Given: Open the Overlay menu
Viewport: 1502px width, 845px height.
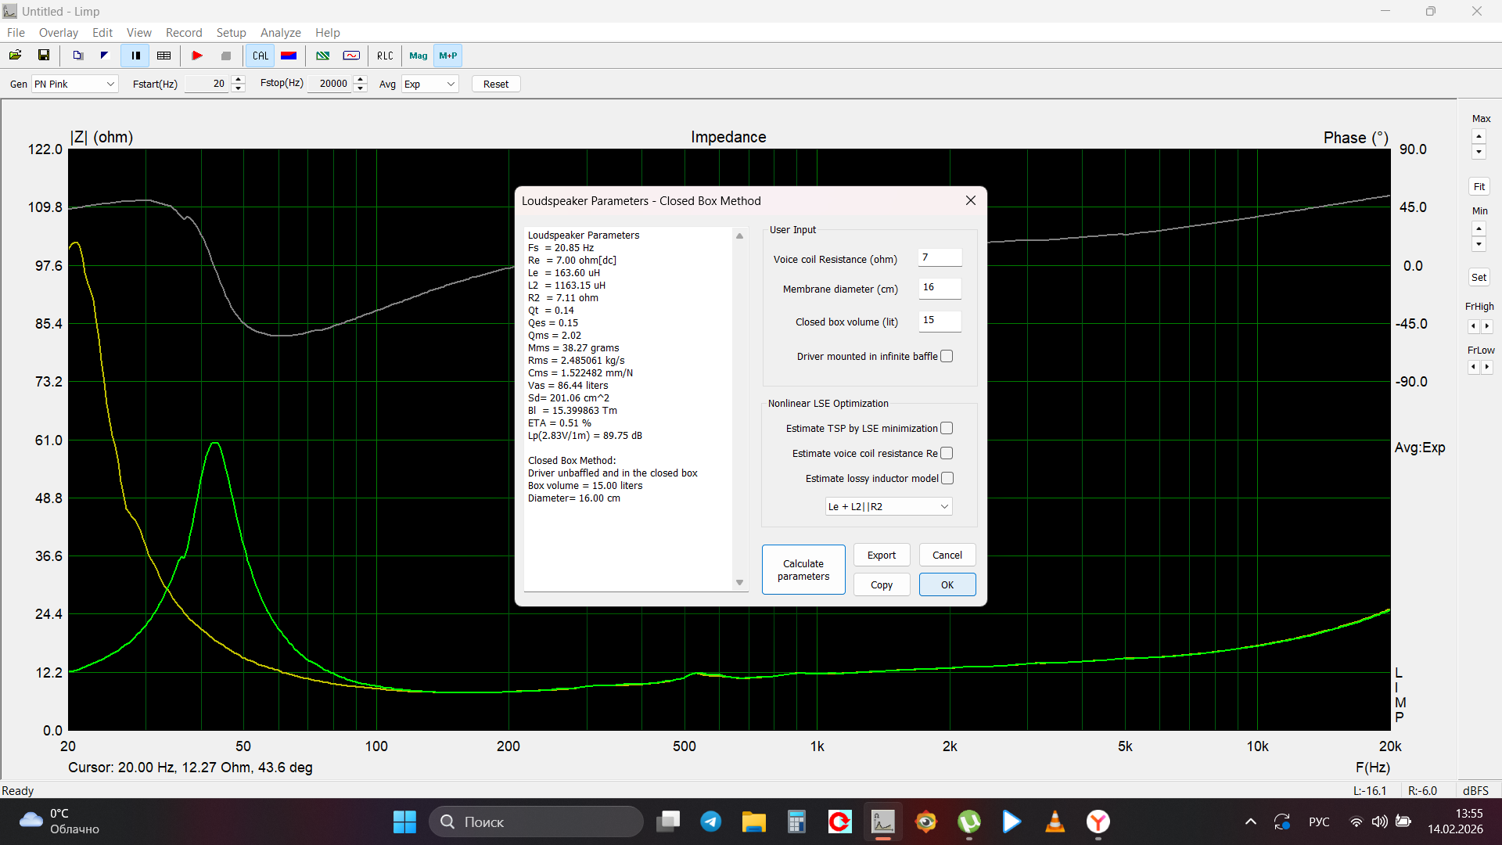Looking at the screenshot, I should pos(59,33).
